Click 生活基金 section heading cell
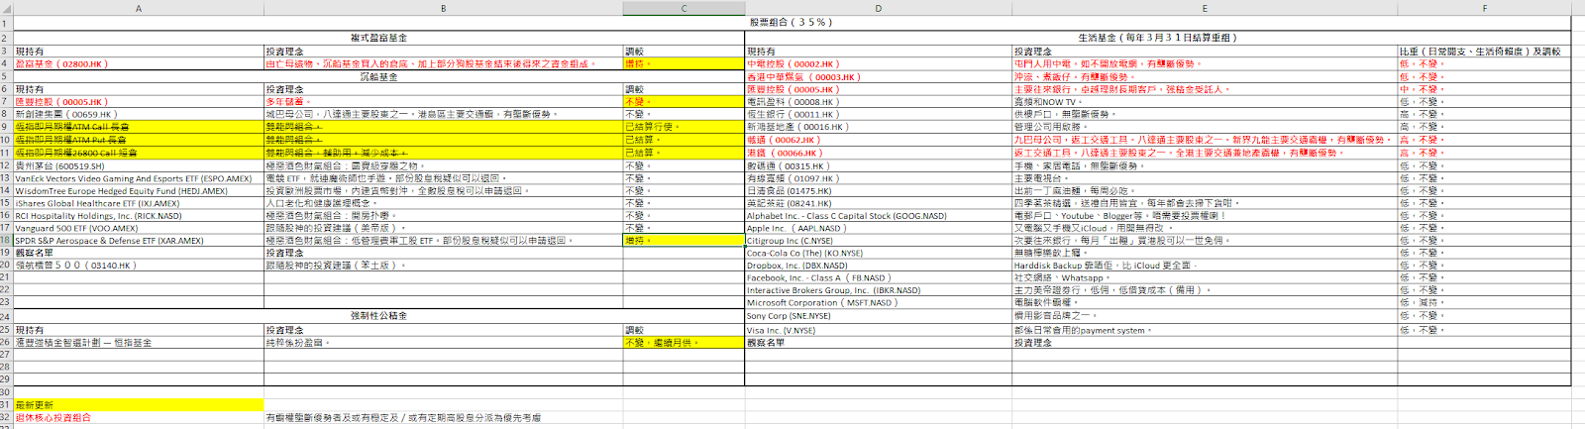1585x429 pixels. click(x=1158, y=38)
